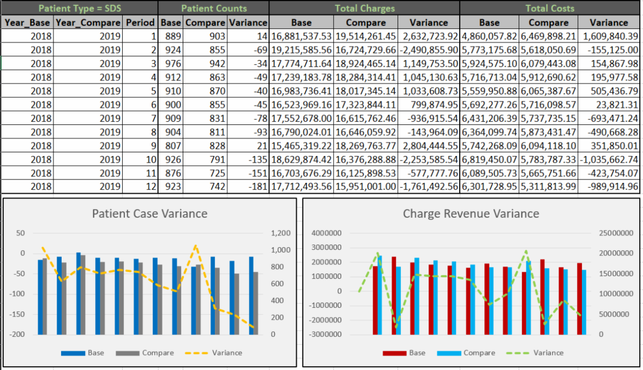This screenshot has width=643, height=370.
Task: Click the "Patient Case Variance" chart title
Action: point(149,213)
